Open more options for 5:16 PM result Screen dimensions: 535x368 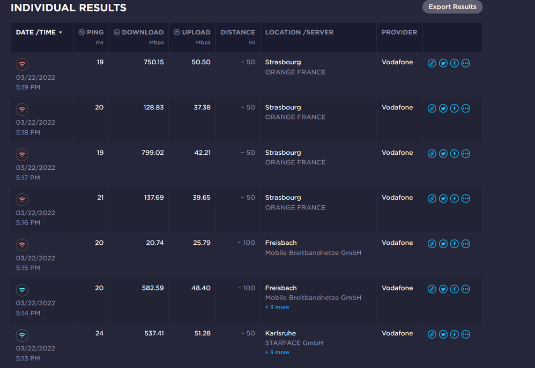pos(466,199)
